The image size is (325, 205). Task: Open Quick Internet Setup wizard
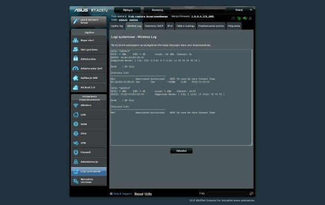click(89, 21)
